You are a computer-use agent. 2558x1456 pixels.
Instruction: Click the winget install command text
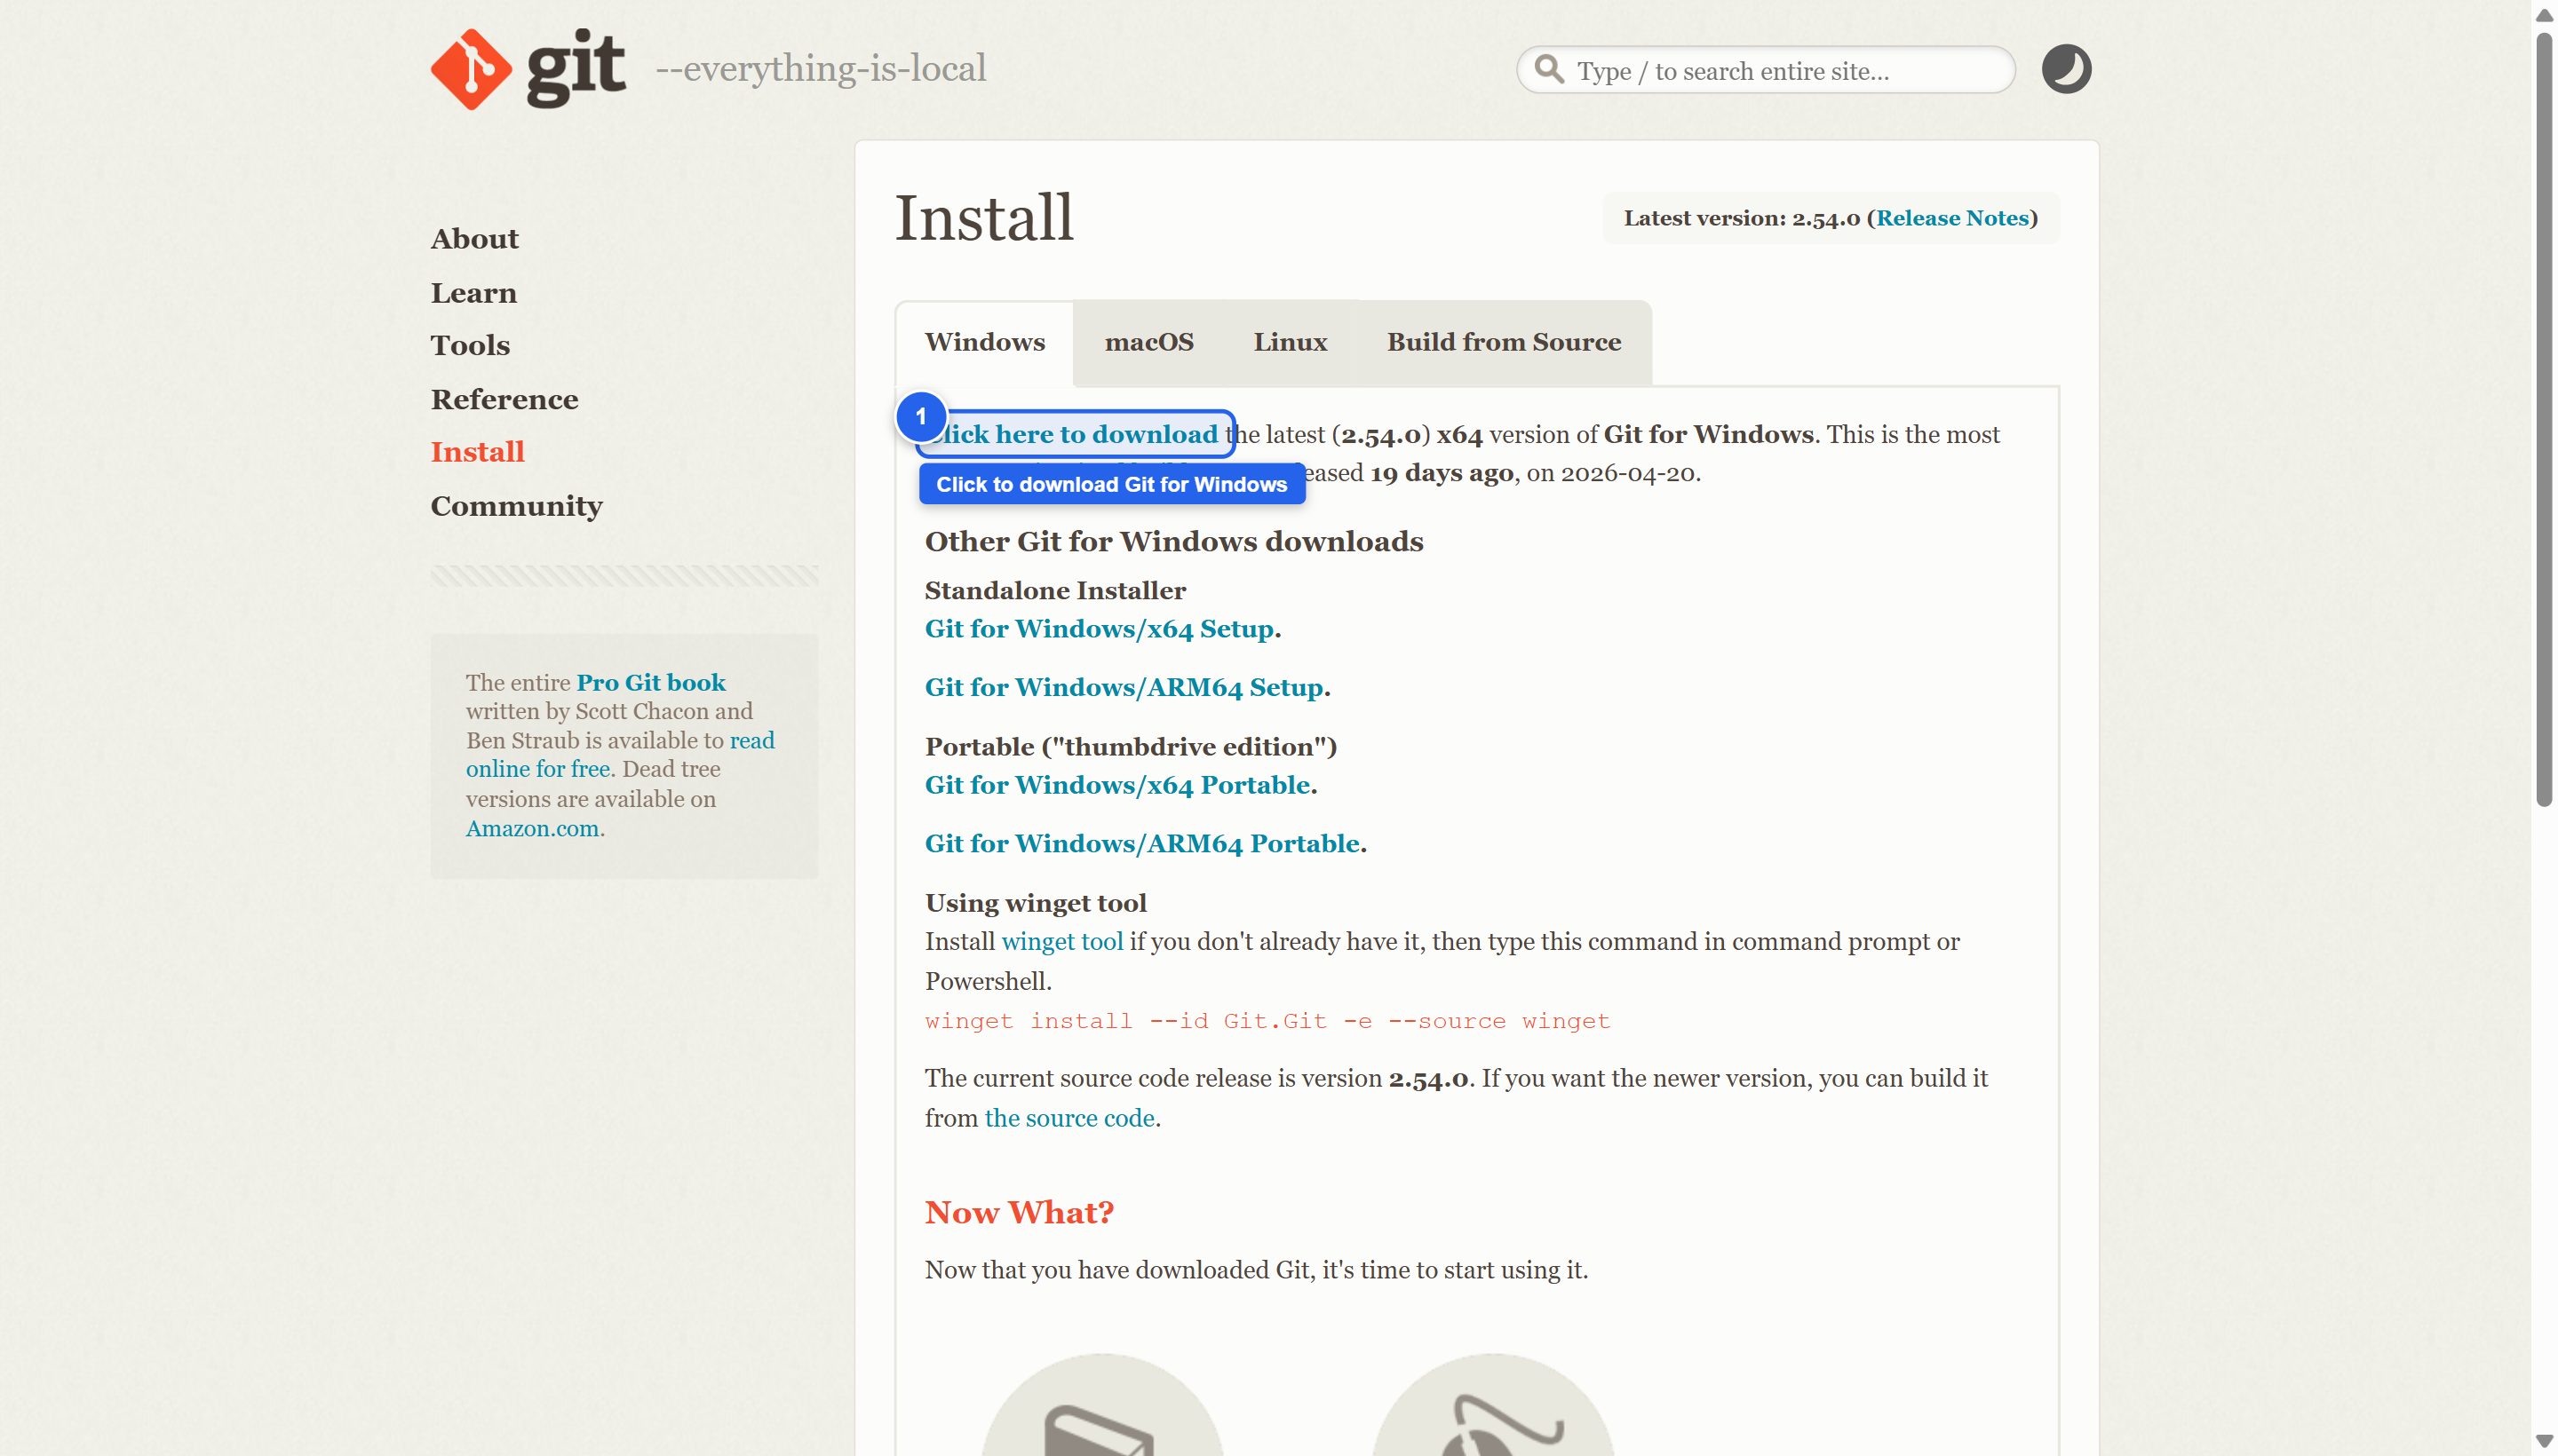(1267, 1021)
